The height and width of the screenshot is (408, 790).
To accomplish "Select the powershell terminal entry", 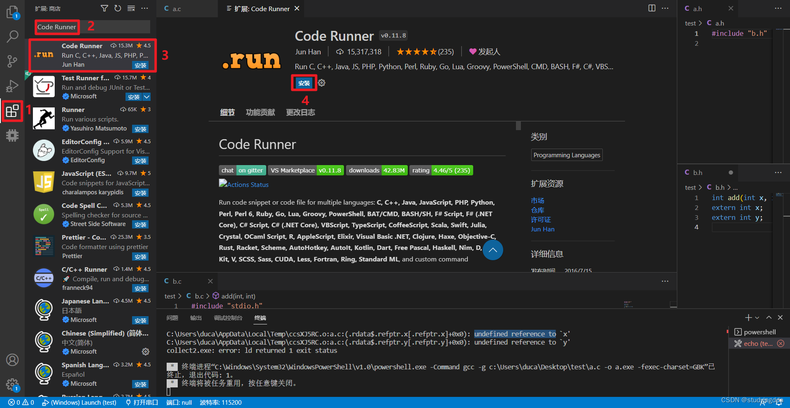I will (759, 332).
